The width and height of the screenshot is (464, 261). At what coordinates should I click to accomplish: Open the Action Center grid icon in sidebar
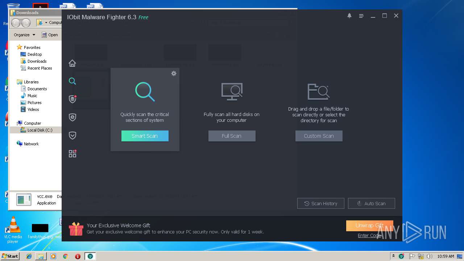[x=72, y=153]
